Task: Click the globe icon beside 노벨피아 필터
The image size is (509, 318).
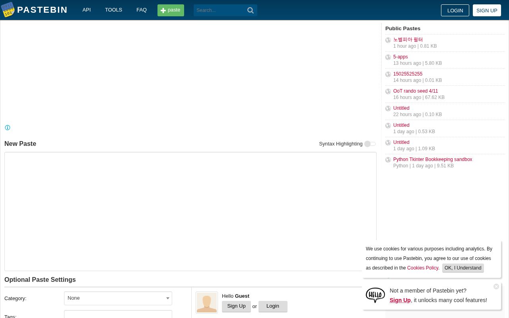Action: (388, 40)
